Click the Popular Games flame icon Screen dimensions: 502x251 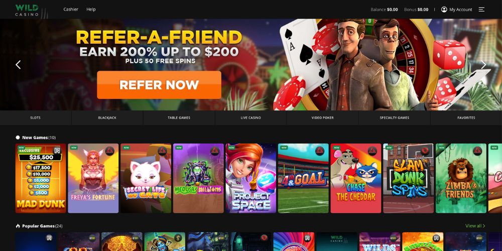[x=18, y=226]
